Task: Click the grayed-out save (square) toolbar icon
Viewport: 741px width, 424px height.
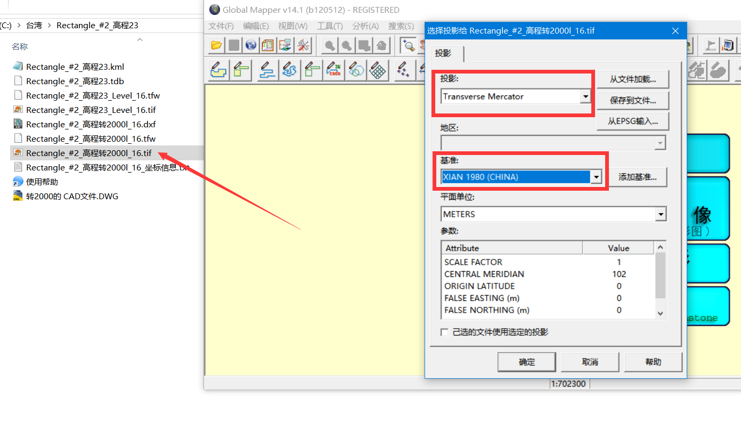Action: pos(234,45)
